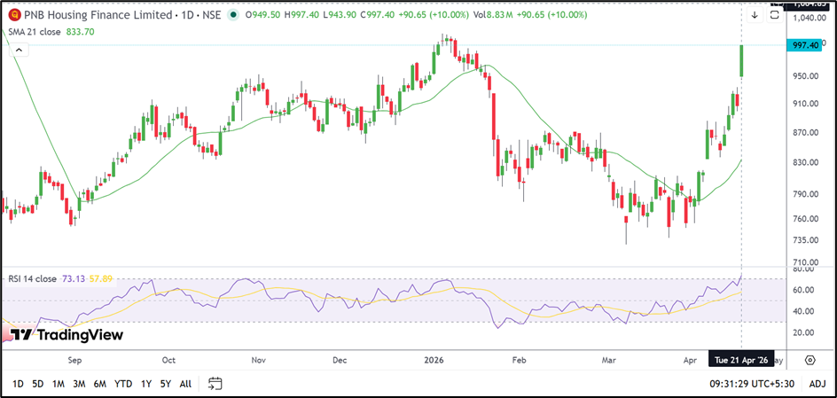
Task: Select the 1D time range
Action: pyautogui.click(x=17, y=384)
